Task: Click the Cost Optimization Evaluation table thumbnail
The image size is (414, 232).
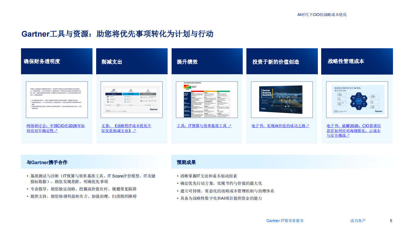Action: pos(207,100)
